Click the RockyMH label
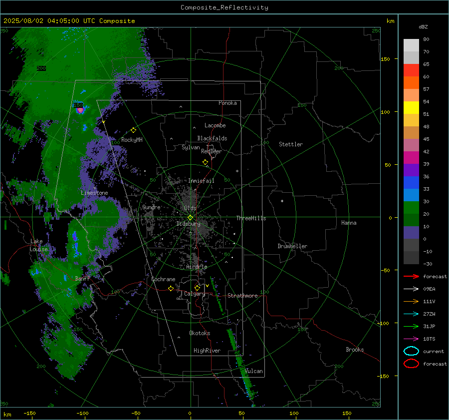Screen dimensions: 449x420 pos(132,140)
